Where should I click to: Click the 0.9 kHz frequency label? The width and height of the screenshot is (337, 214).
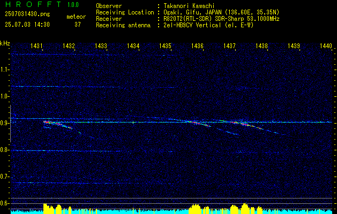(x=4, y=123)
